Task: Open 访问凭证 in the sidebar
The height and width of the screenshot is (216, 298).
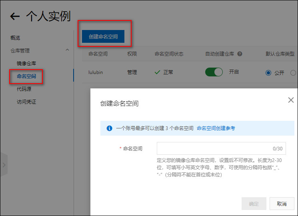Action: 26,102
